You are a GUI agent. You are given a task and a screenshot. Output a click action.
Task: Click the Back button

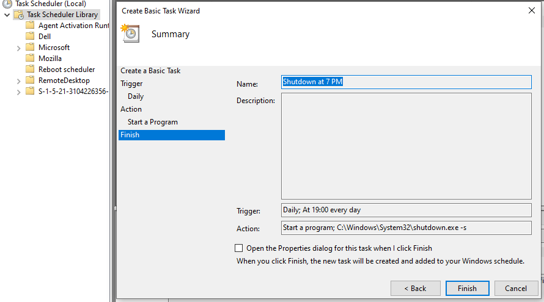tap(415, 288)
